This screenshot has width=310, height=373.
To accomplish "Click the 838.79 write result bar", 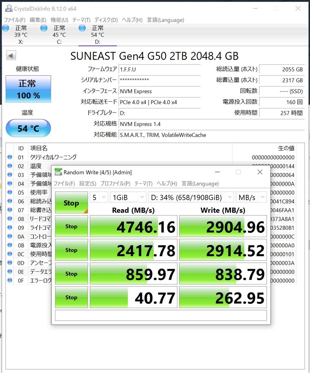I will point(223,274).
